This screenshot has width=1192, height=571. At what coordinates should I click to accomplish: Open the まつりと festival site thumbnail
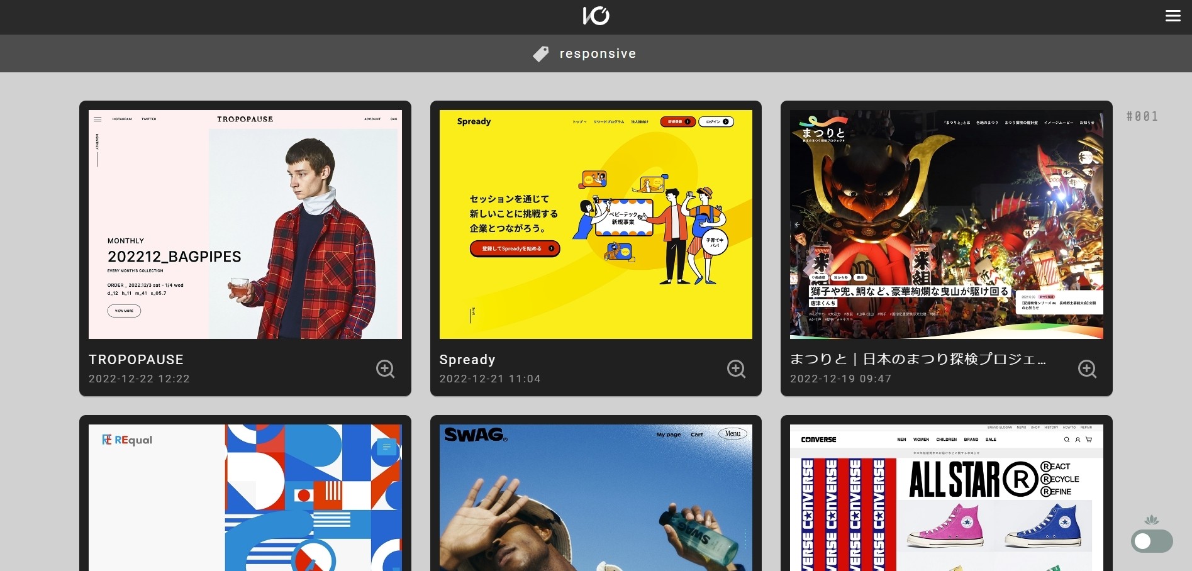pyautogui.click(x=947, y=225)
